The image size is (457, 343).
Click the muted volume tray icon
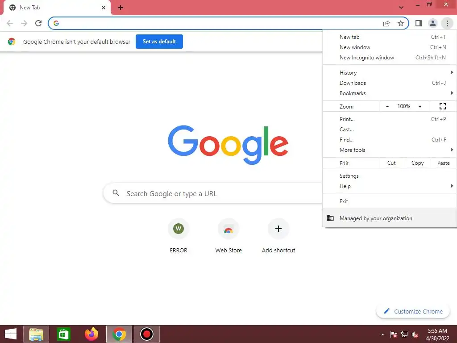pos(415,335)
